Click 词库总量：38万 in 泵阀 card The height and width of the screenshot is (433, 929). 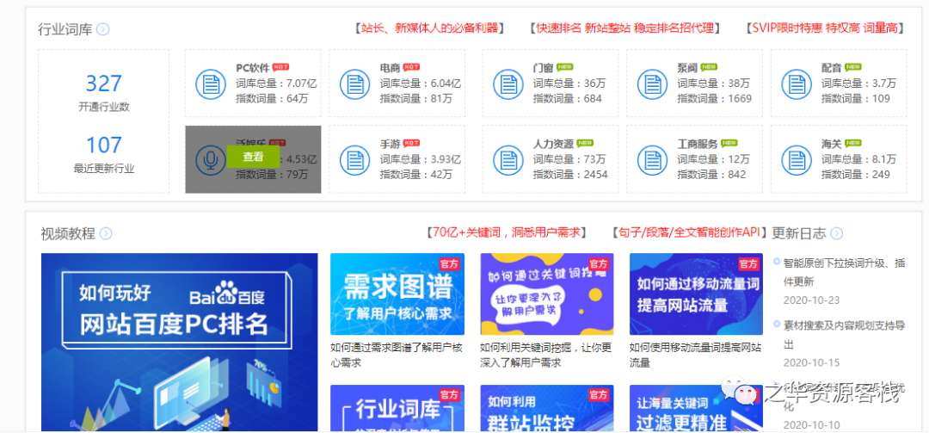point(713,83)
